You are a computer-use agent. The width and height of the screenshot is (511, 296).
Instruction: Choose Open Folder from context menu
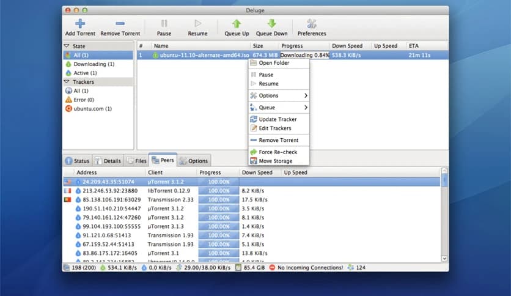279,63
